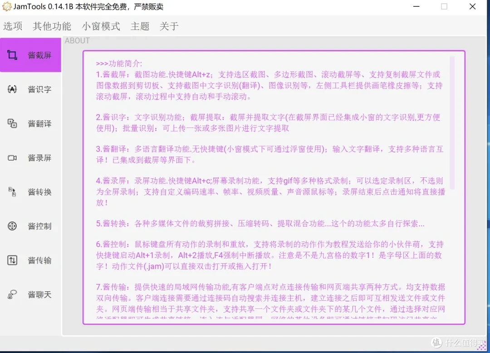Select the highlighted 酱截屏 sidebar entry
The height and width of the screenshot is (353, 490).
30,54
